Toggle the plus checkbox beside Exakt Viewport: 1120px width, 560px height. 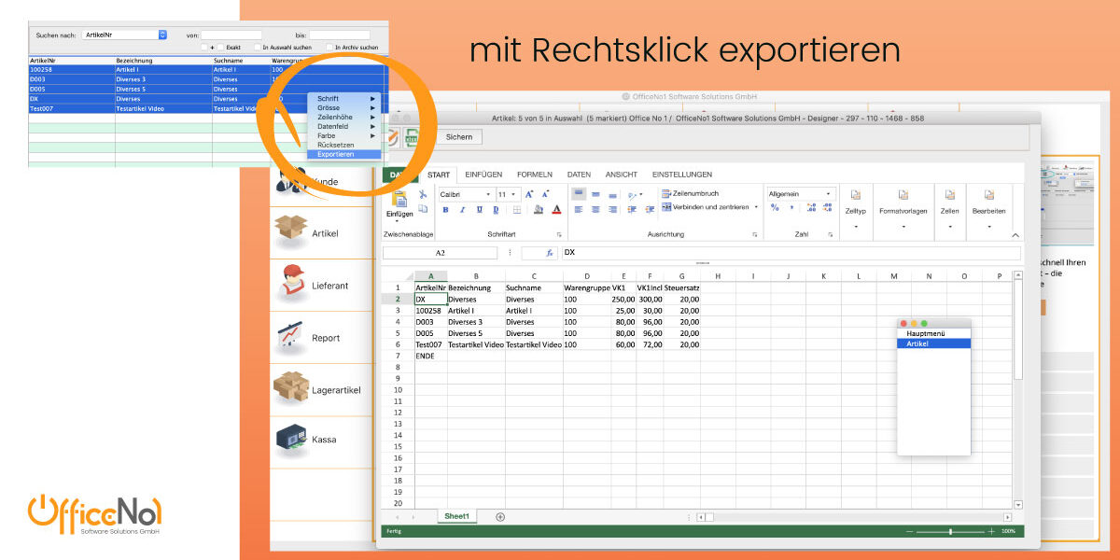click(x=204, y=47)
